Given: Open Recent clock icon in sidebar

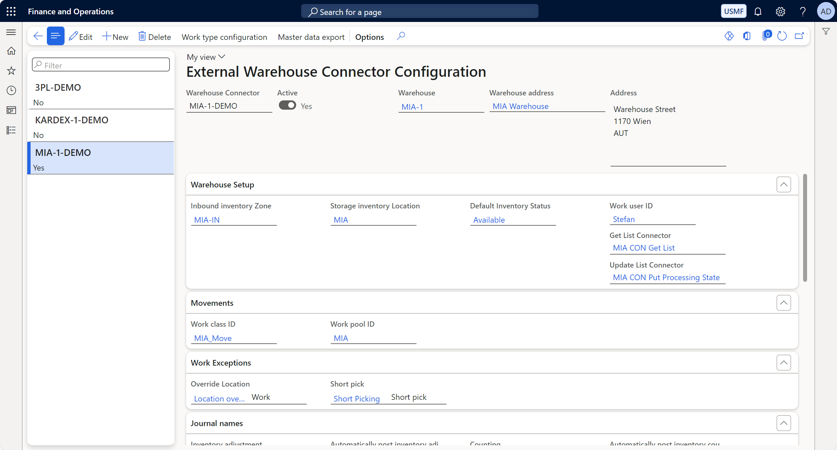Looking at the screenshot, I should 11,90.
